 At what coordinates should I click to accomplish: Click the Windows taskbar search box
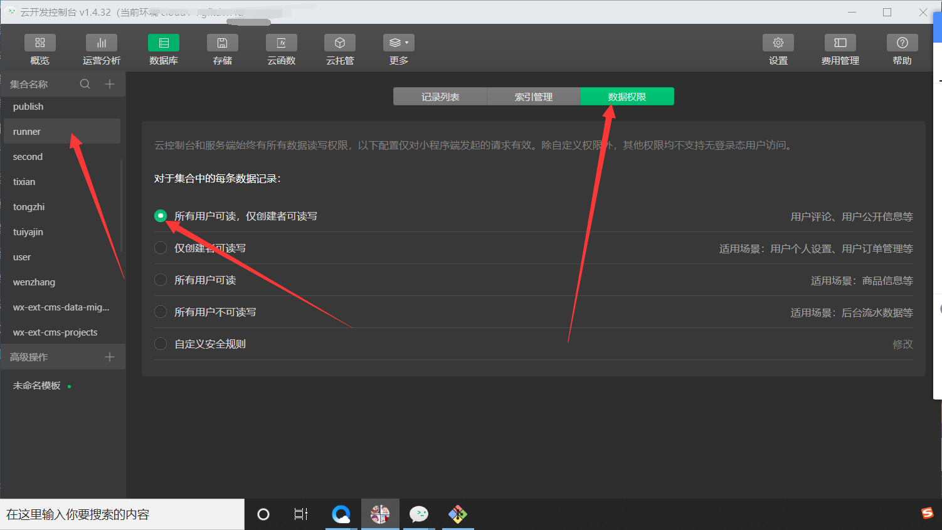pos(122,514)
